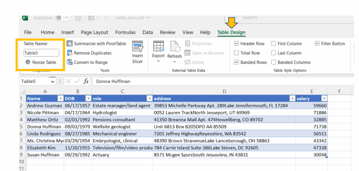Click the Open in Browser icon
The height and width of the screenshot is (171, 359).
click(x=188, y=53)
